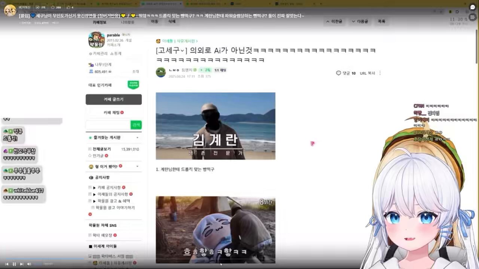Go to the next post with 다음글

click(360, 22)
